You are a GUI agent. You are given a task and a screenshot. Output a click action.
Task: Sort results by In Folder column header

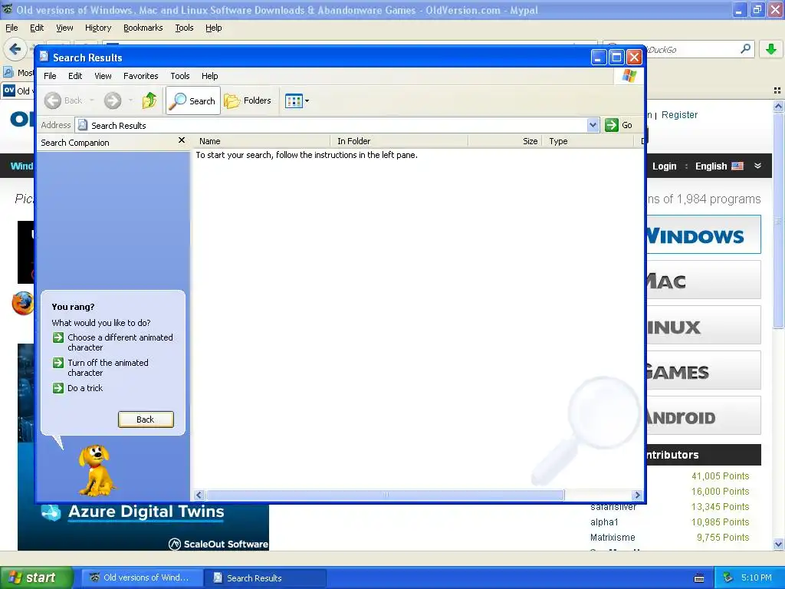pyautogui.click(x=399, y=141)
